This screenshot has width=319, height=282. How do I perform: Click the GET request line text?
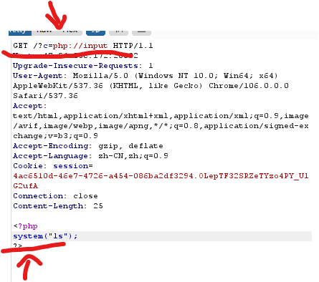[x=83, y=46]
